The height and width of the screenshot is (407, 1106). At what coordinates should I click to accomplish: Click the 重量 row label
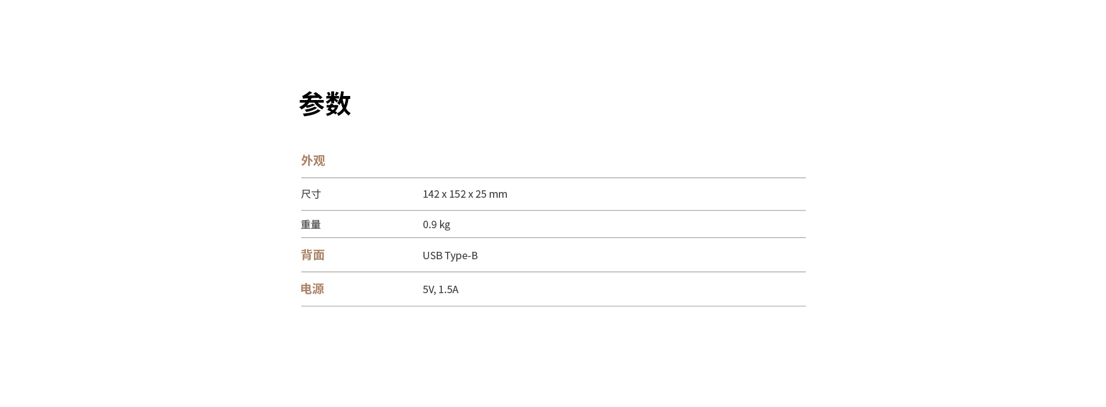[x=310, y=225]
